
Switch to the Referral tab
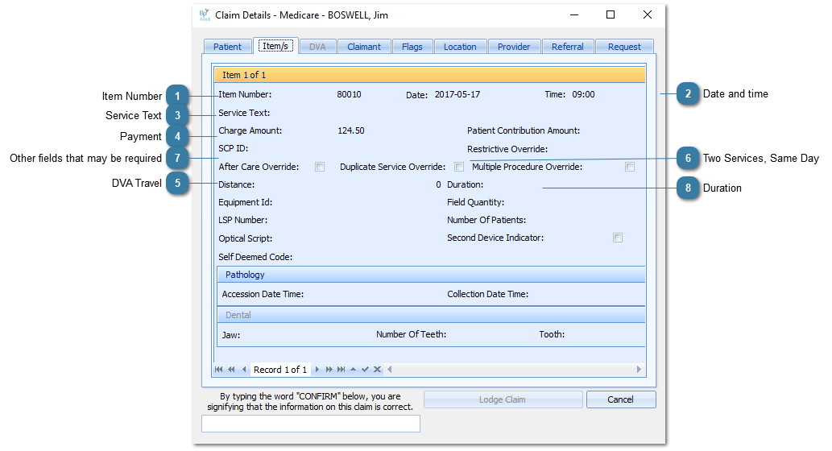click(x=568, y=47)
